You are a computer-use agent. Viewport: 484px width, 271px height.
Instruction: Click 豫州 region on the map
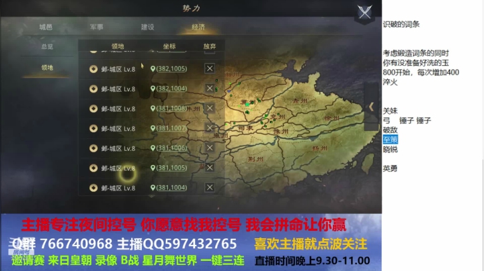click(281, 131)
